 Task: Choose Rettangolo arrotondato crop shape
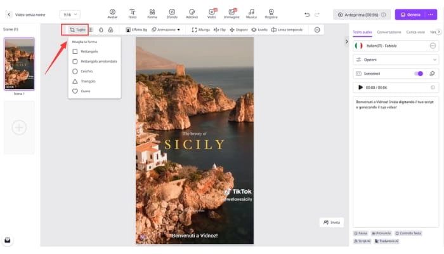95,62
